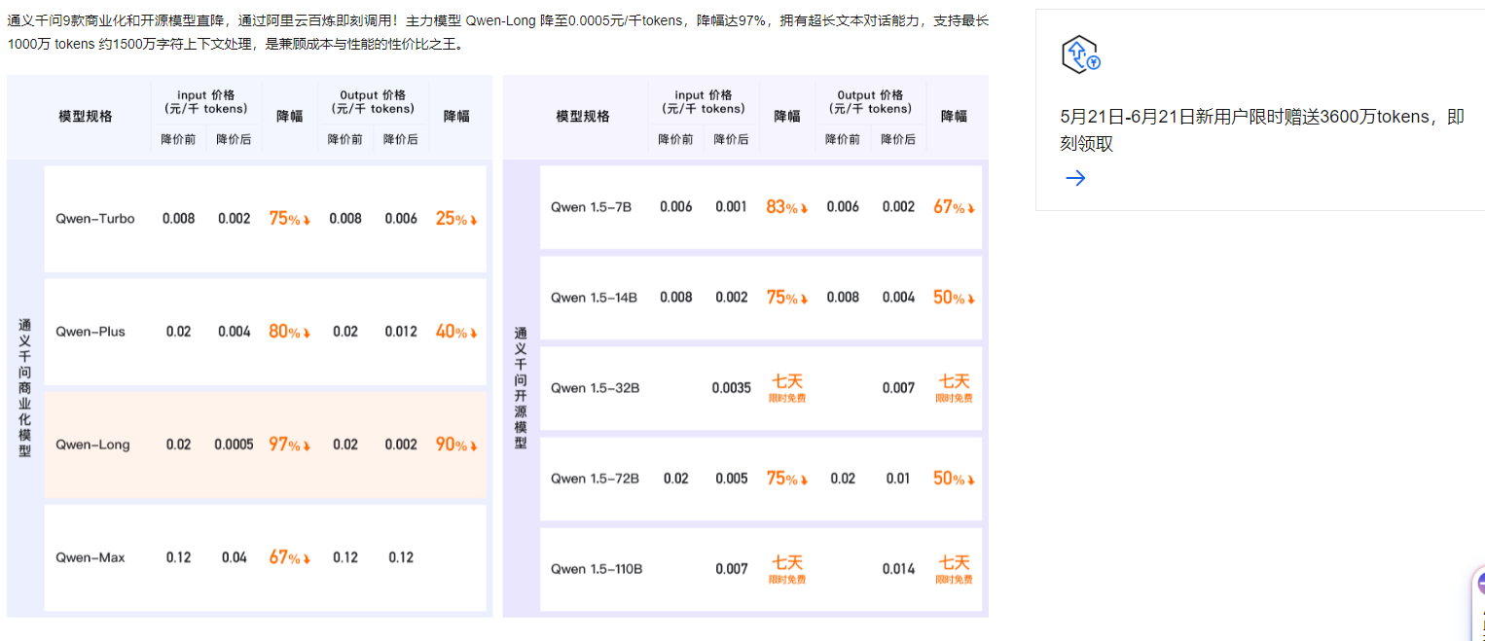Click Qwen-Turbo's 25% output price drop
Image resolution: width=1485 pixels, height=641 pixels.
click(456, 219)
